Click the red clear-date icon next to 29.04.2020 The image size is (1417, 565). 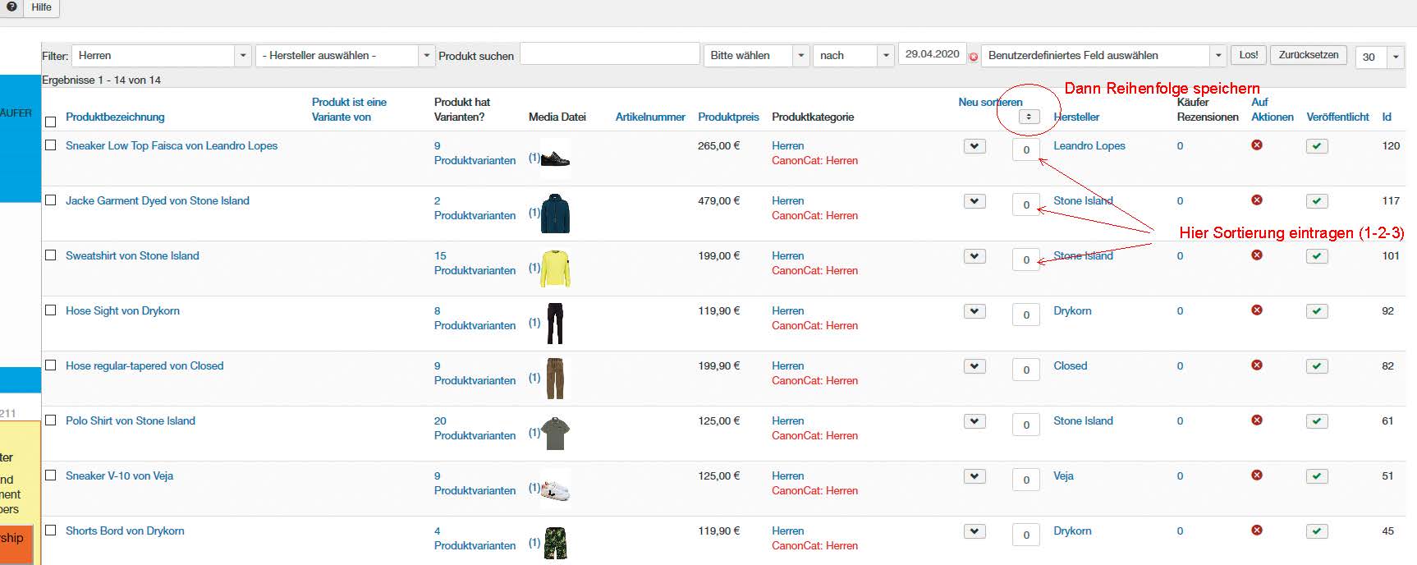(974, 57)
